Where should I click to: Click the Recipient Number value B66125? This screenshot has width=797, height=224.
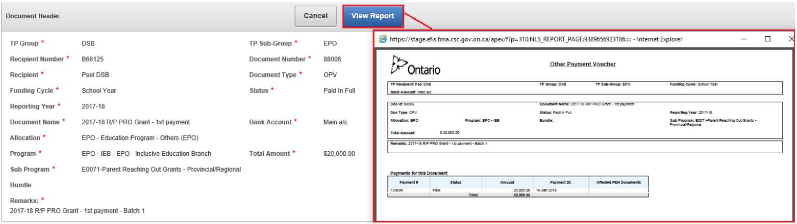tap(92, 59)
